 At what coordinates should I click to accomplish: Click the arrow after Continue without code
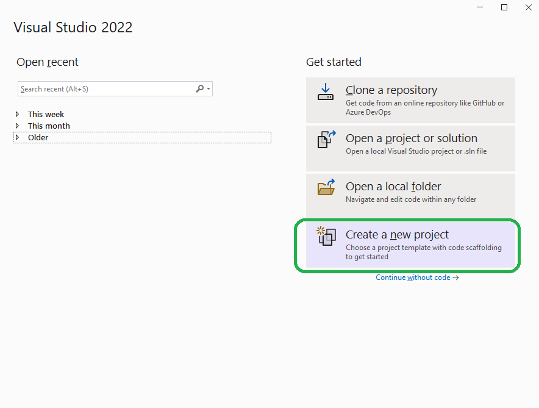(x=456, y=277)
